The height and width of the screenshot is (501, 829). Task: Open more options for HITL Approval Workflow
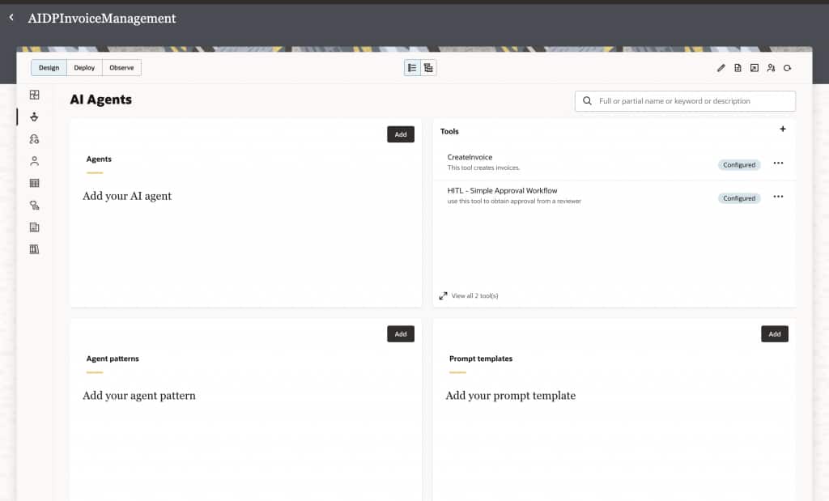point(778,196)
